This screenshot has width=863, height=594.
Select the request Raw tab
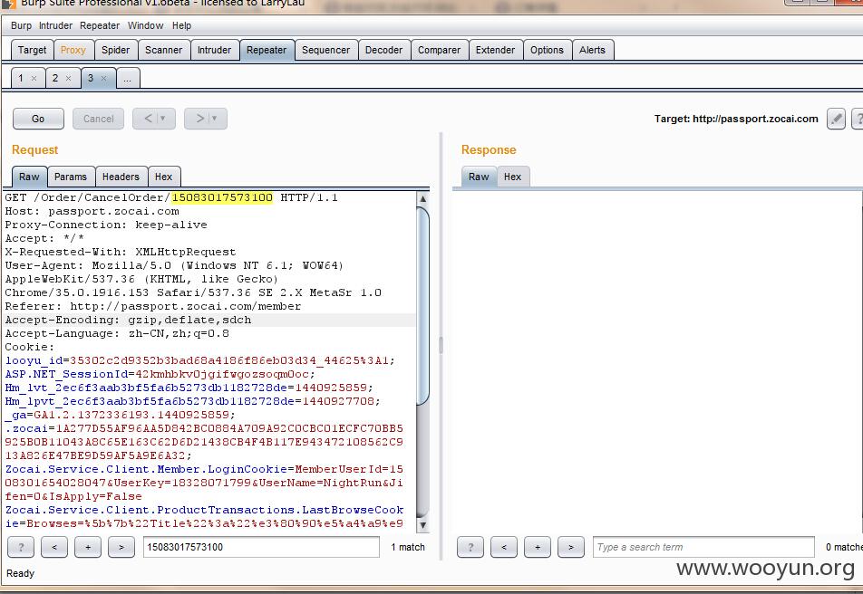29,177
